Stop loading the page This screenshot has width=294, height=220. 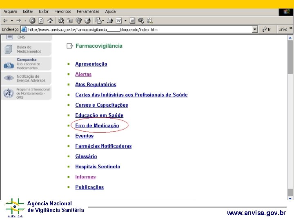(x=32, y=21)
